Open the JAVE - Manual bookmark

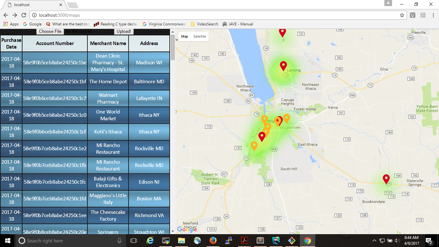pos(238,24)
